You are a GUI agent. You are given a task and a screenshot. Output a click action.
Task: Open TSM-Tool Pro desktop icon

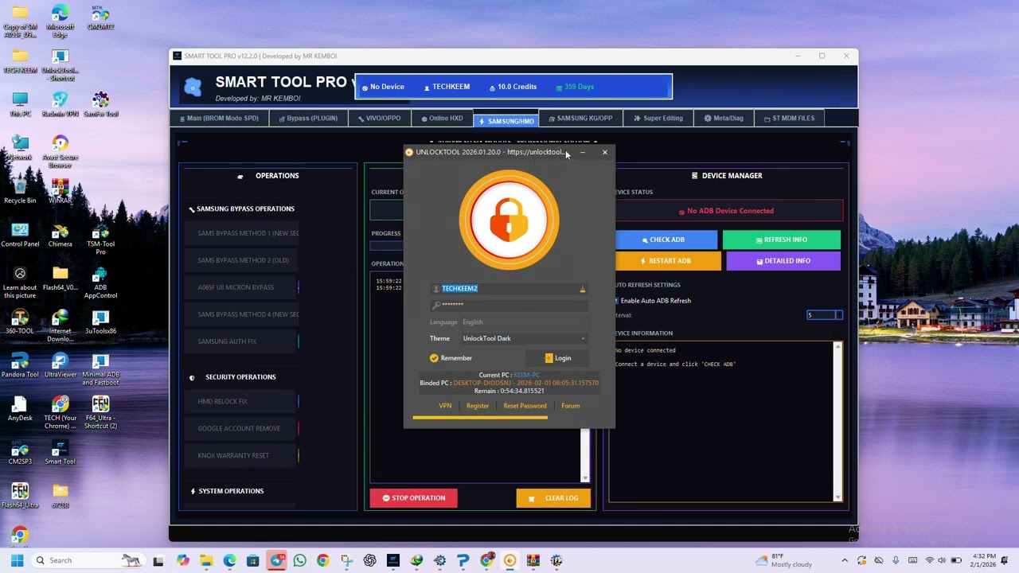coord(100,240)
